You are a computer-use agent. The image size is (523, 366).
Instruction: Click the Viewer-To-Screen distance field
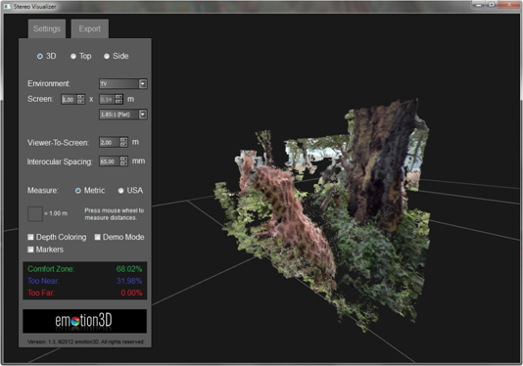[110, 142]
